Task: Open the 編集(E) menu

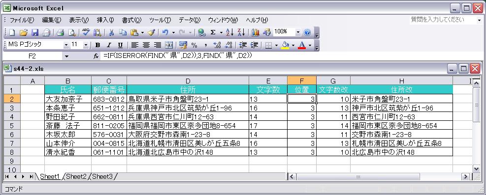Action: (x=51, y=20)
